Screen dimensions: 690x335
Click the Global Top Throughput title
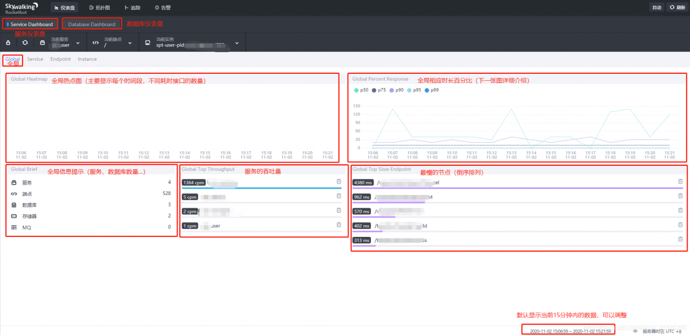coord(208,169)
